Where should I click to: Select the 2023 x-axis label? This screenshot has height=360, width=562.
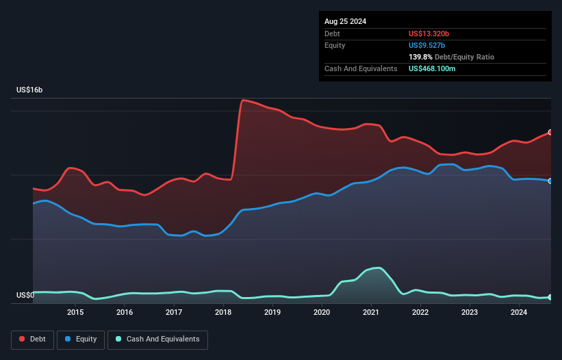coord(470,312)
